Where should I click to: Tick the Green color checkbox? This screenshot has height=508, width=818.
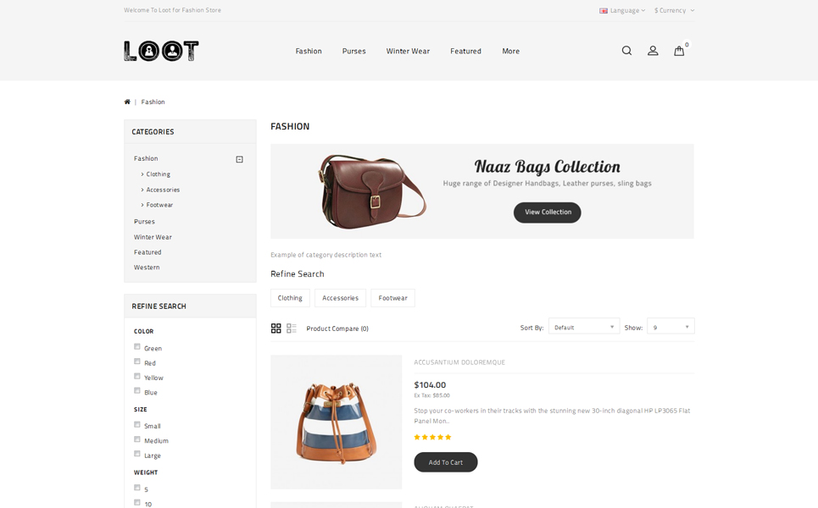[x=137, y=346]
